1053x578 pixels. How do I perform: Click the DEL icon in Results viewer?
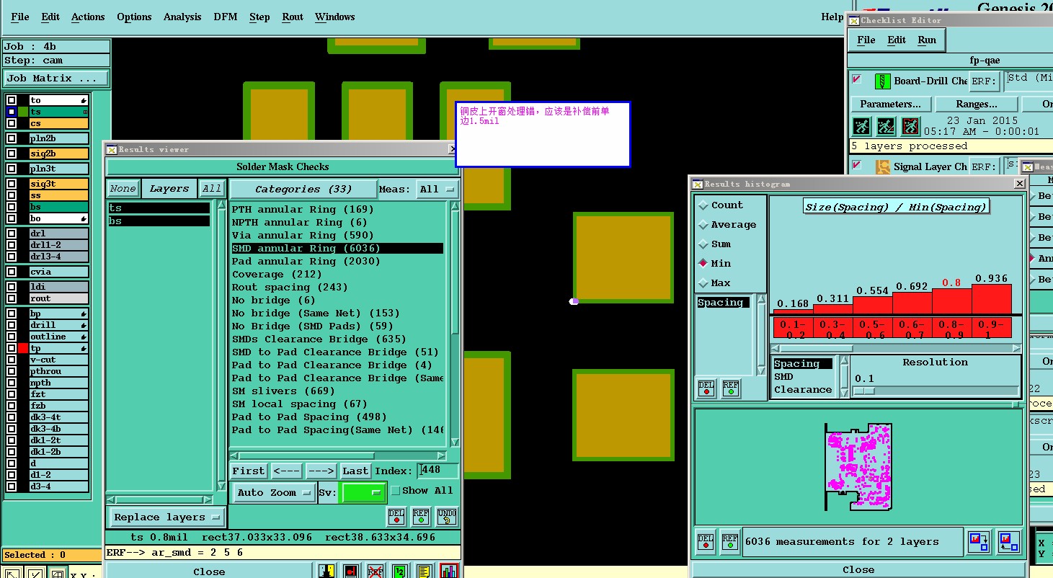point(396,517)
